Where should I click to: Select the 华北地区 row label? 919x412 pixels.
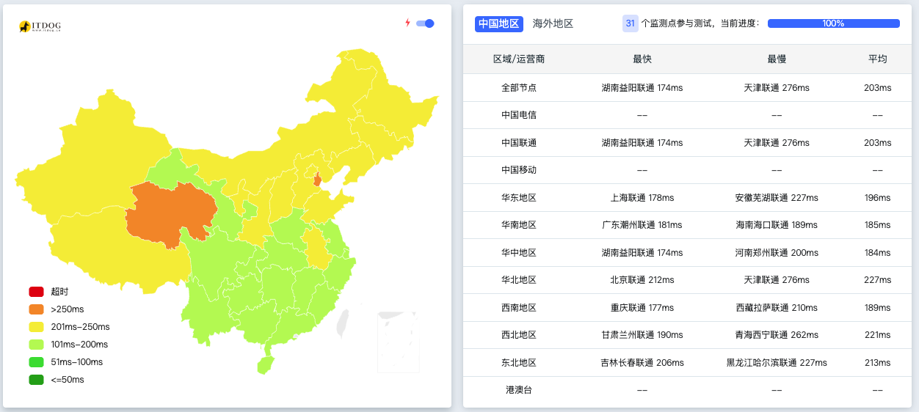[519, 280]
